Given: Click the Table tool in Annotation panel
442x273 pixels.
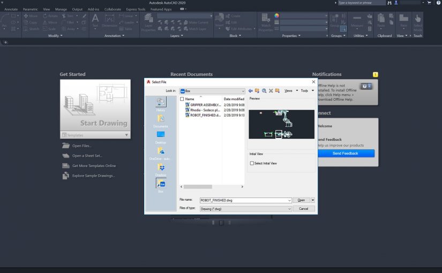Looking at the screenshot, I should click(126, 29).
